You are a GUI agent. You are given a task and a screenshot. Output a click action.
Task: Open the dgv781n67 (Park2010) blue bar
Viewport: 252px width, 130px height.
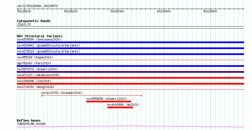pyautogui.click(x=130, y=66)
